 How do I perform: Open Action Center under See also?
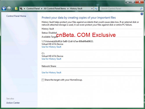click(x=13, y=103)
